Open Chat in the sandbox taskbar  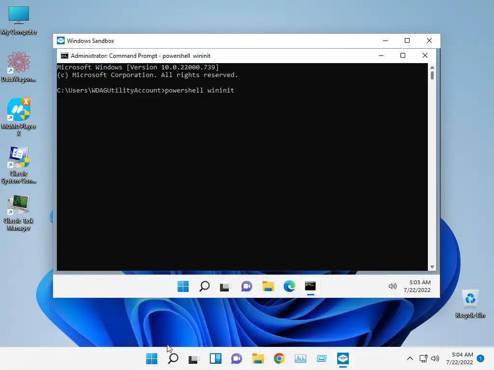coord(247,286)
